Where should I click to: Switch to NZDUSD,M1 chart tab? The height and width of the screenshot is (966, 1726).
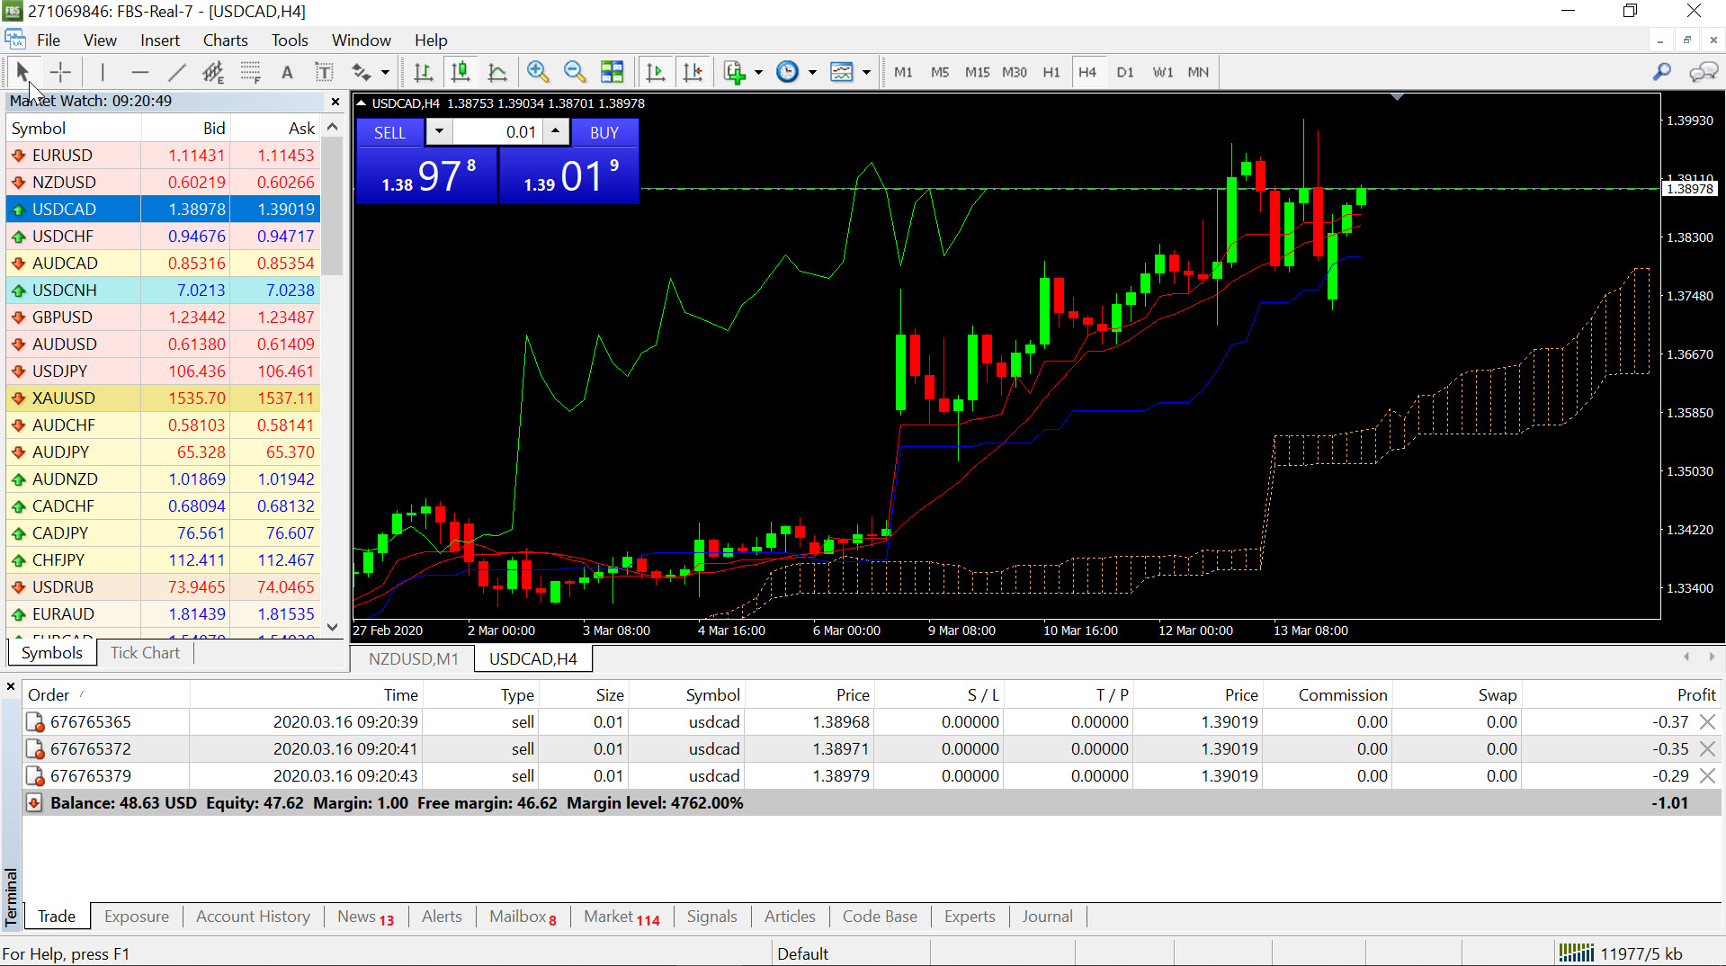tap(413, 658)
